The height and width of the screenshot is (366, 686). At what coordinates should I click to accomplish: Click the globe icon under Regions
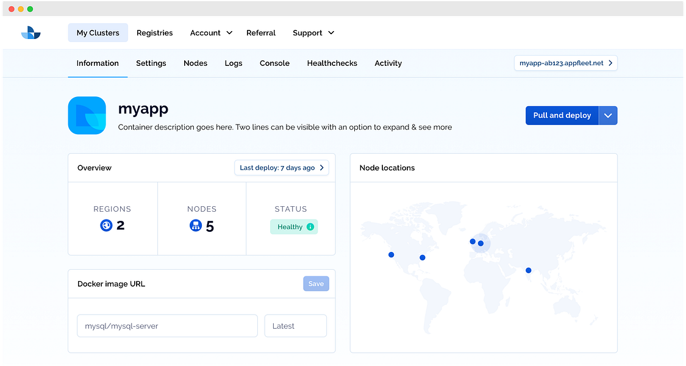[106, 226]
